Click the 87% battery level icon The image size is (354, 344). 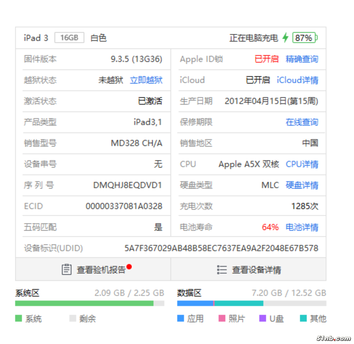304,38
